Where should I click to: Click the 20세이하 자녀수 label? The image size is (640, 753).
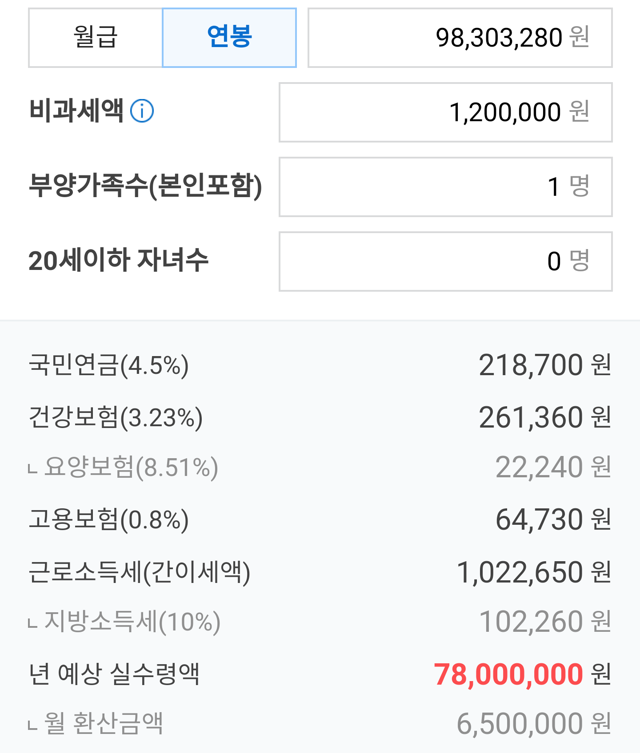tap(118, 260)
